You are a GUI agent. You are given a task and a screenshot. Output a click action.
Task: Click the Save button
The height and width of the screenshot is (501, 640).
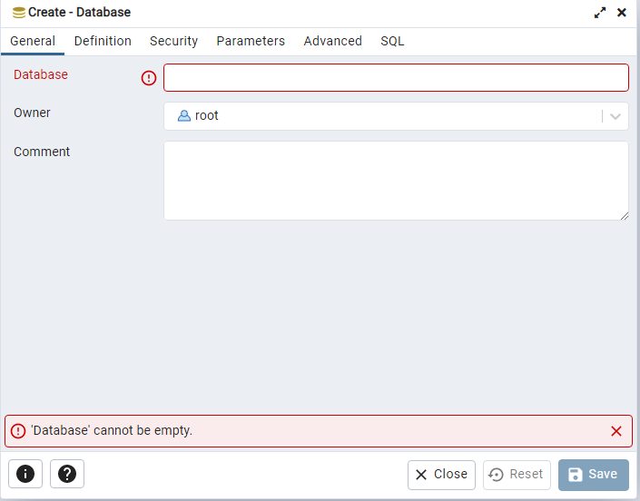click(593, 474)
